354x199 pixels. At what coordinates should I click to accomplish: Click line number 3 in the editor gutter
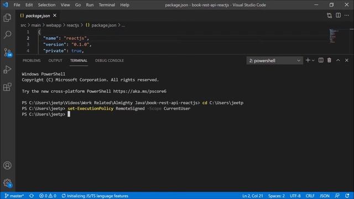tap(28, 44)
